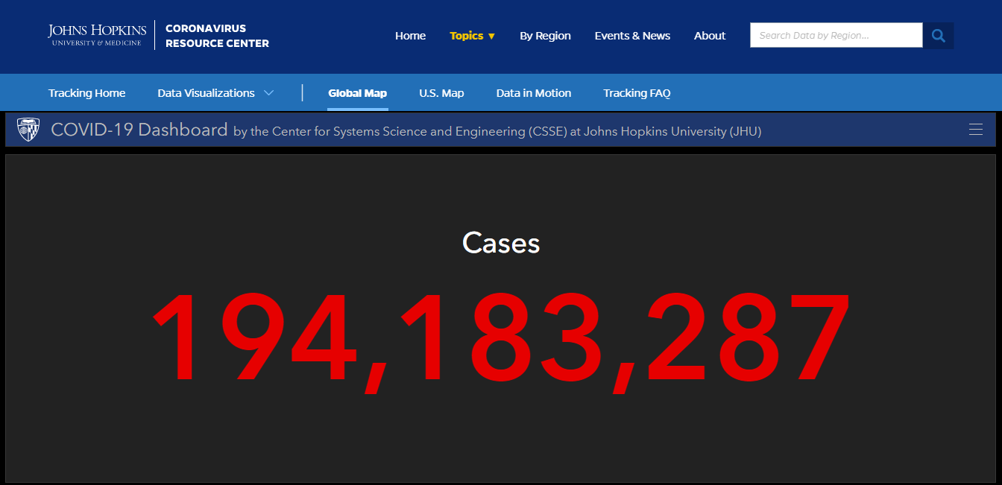
Task: Click the COVID-19 Dashboard title text
Action: click(x=139, y=130)
